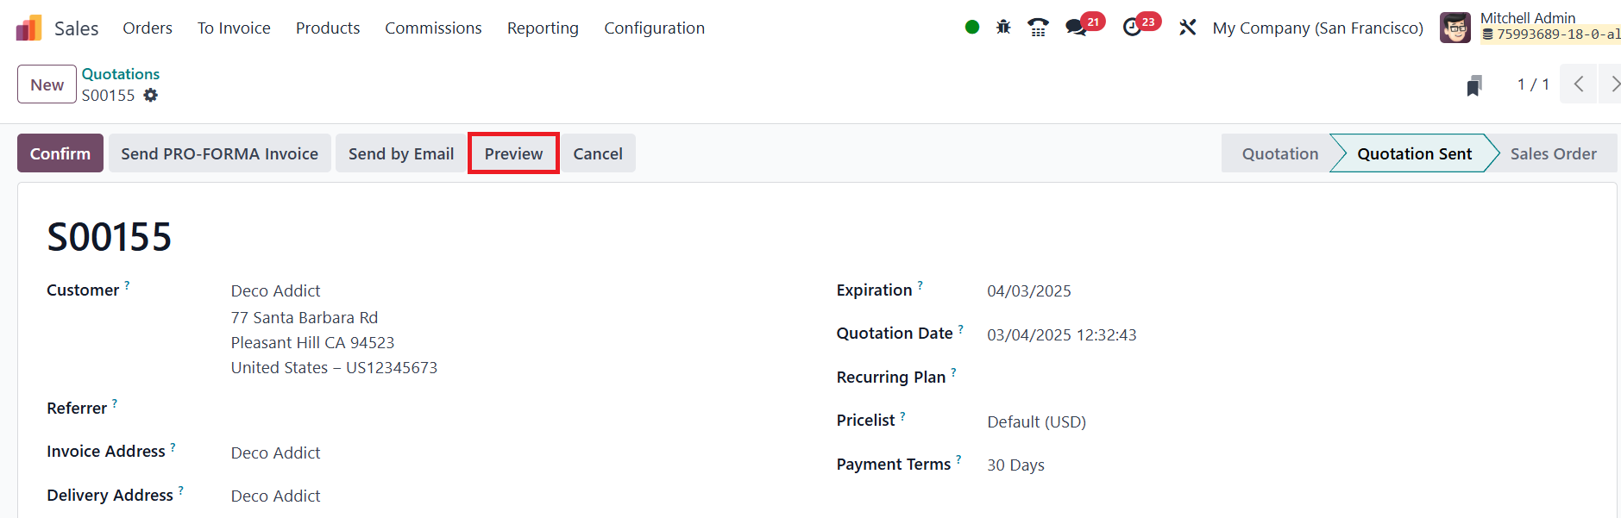Click the Expiration date field
Image resolution: width=1621 pixels, height=518 pixels.
click(1029, 291)
